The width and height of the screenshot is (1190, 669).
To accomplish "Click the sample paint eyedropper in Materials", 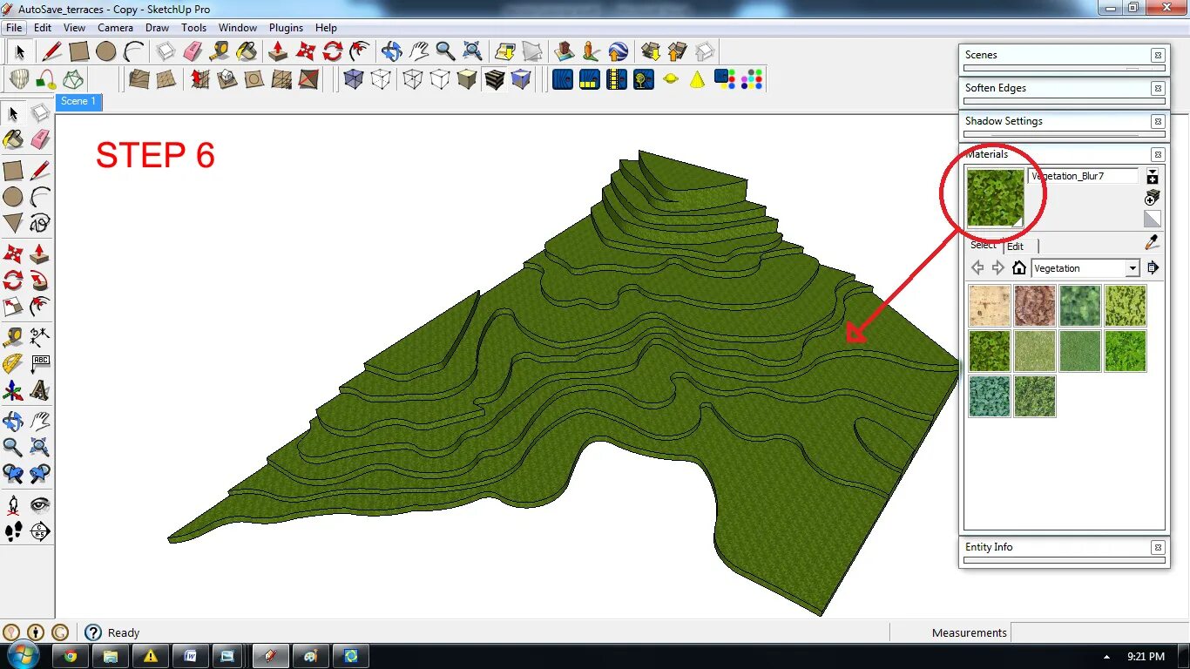I will pos(1152,241).
